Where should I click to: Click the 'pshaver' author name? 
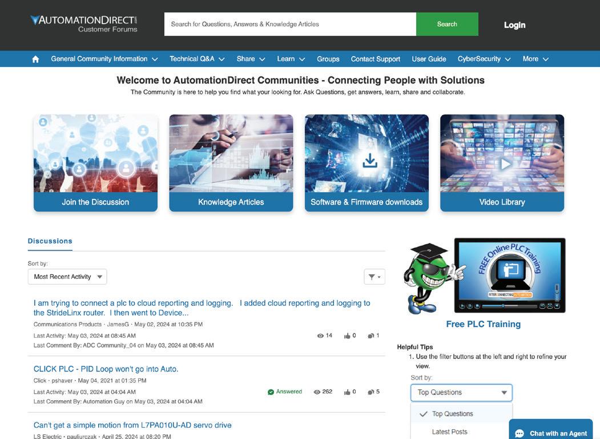pos(62,381)
